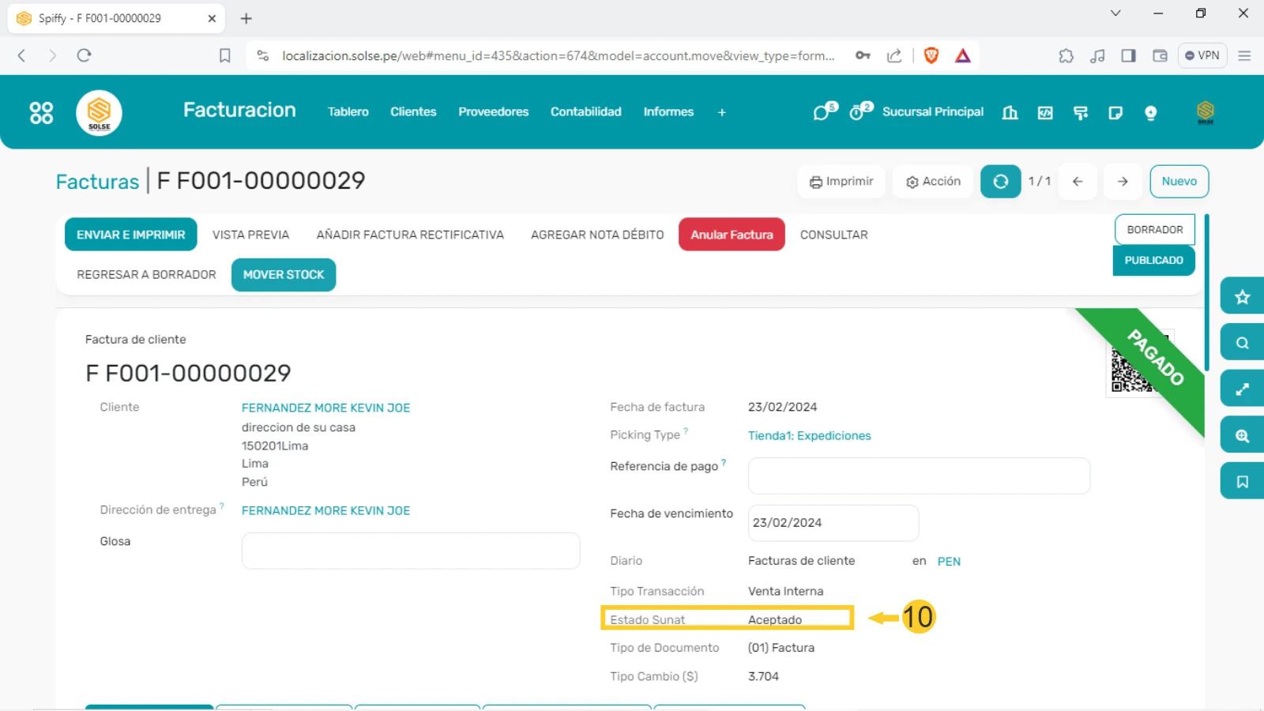
Task: Click the Brave Shields icon in address bar
Action: pos(931,55)
